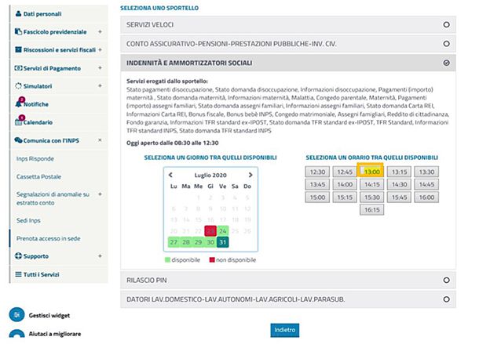Open Notifiche menu item
Viewport: 479px width, 344px height.
coord(59,104)
